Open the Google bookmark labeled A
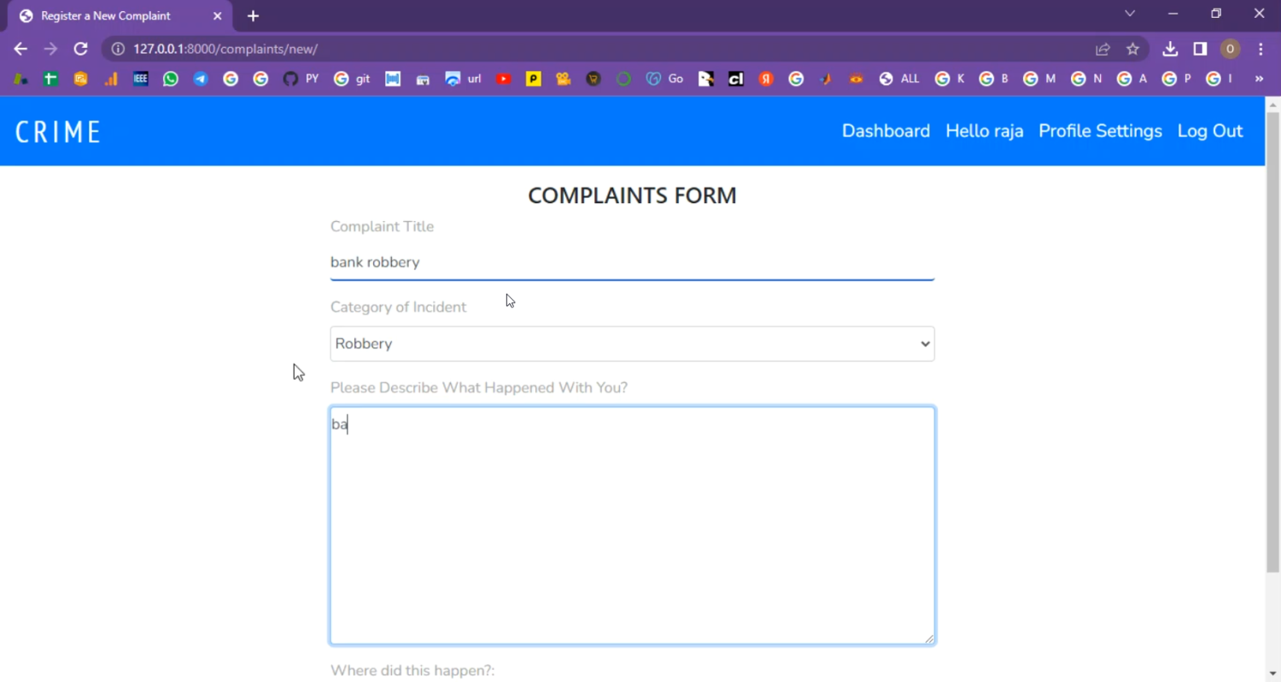Screen dimensions: 1281x682 pos(1132,79)
